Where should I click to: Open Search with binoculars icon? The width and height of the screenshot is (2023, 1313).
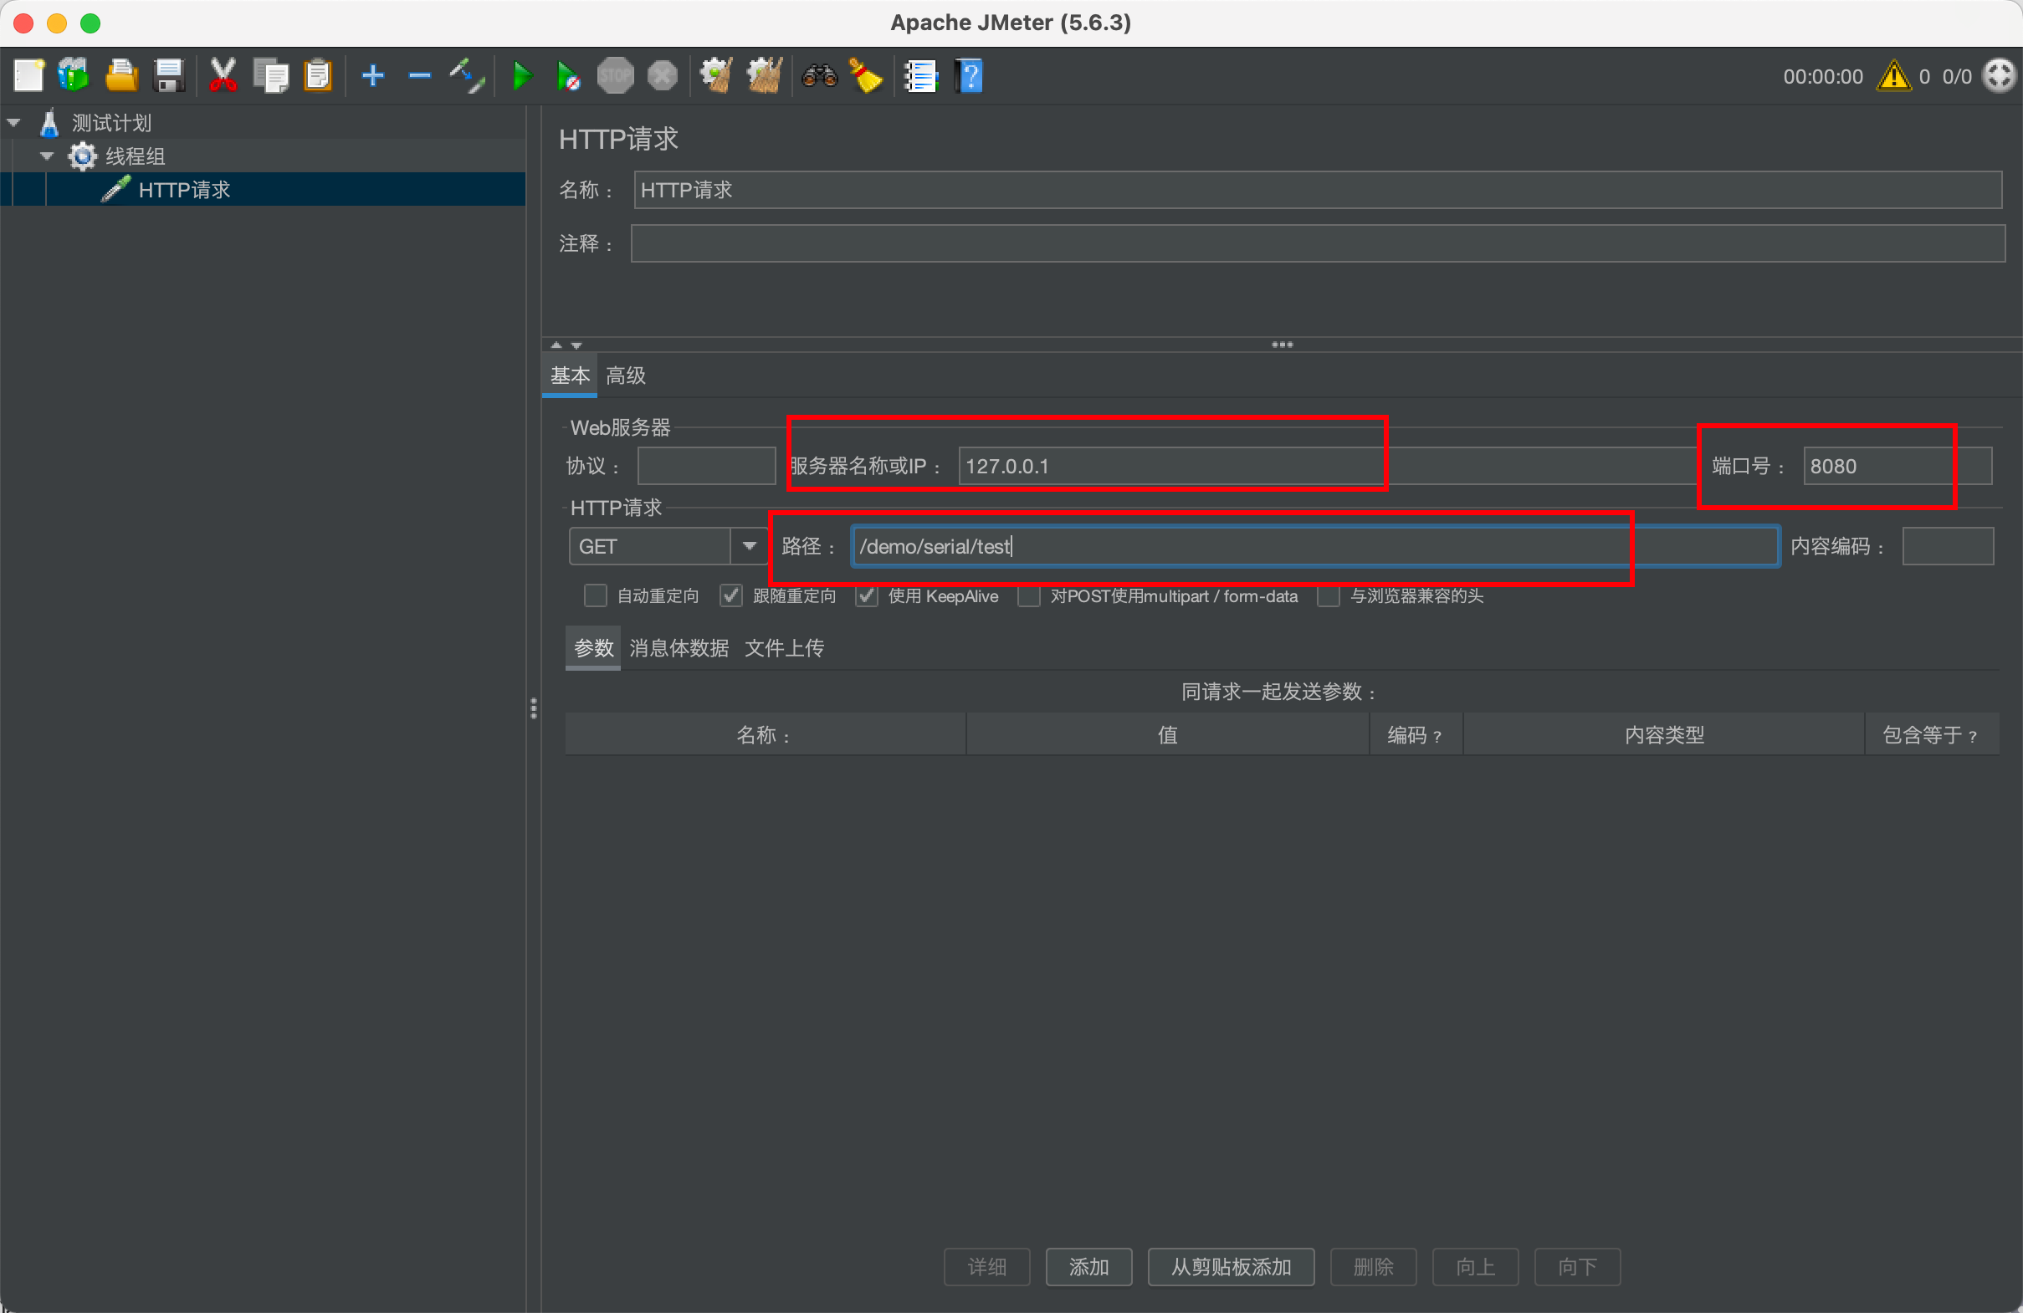(x=819, y=75)
